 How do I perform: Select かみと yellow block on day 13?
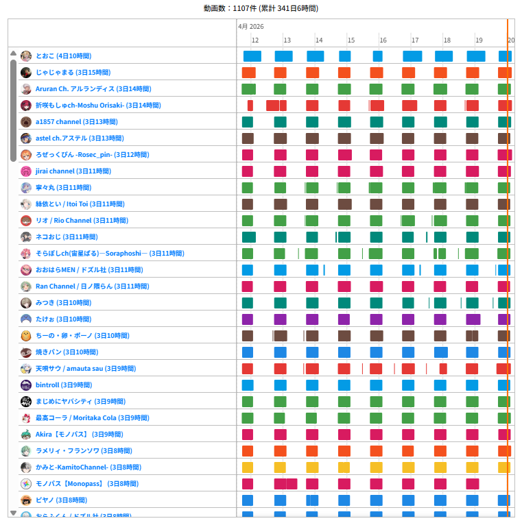(x=280, y=467)
